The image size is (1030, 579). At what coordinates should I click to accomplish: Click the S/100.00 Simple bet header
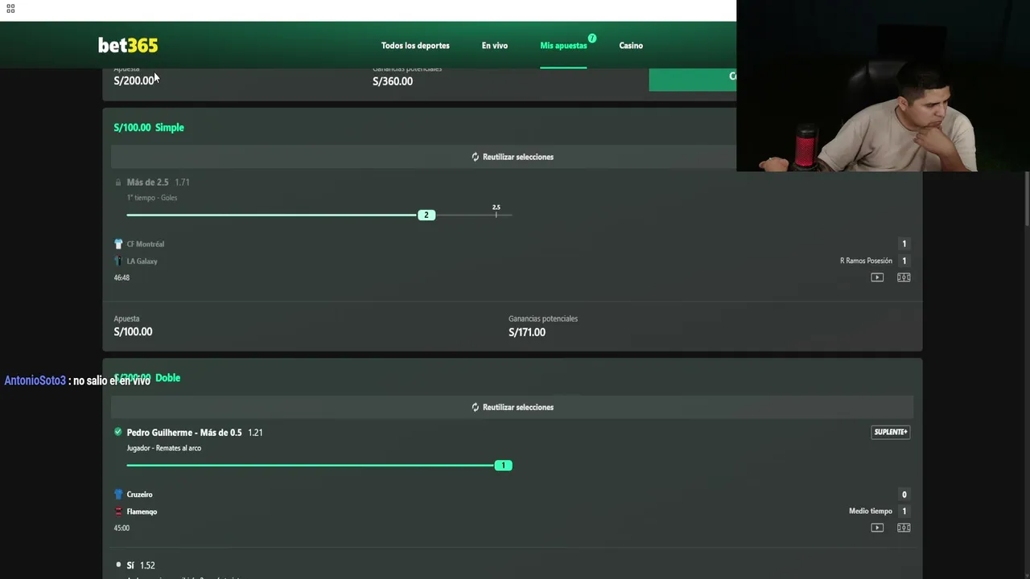coord(149,127)
